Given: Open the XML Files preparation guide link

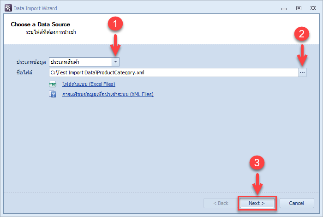Looking at the screenshot, I should (108, 94).
